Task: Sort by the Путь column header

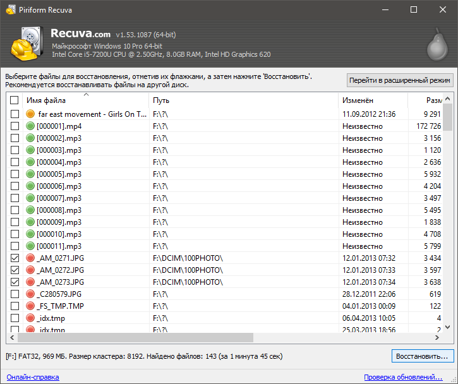Action: point(244,100)
